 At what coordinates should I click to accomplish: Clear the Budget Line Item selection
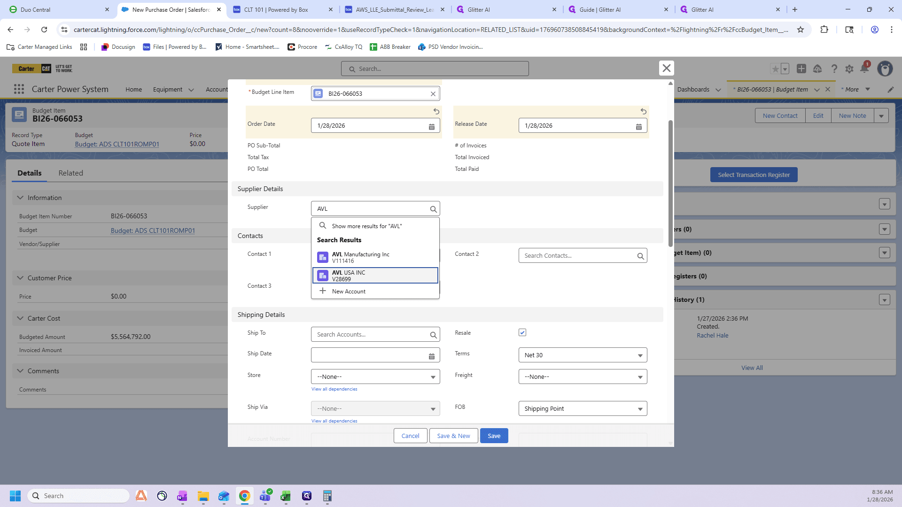(x=433, y=94)
